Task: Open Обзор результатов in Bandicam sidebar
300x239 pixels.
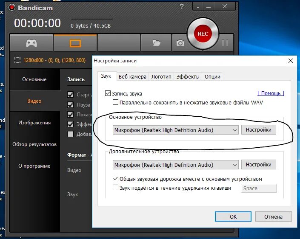Action: click(34, 144)
